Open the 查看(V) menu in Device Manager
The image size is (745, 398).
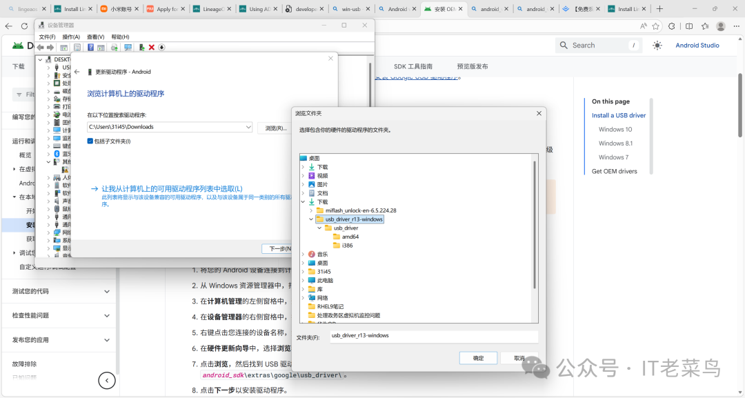point(95,37)
